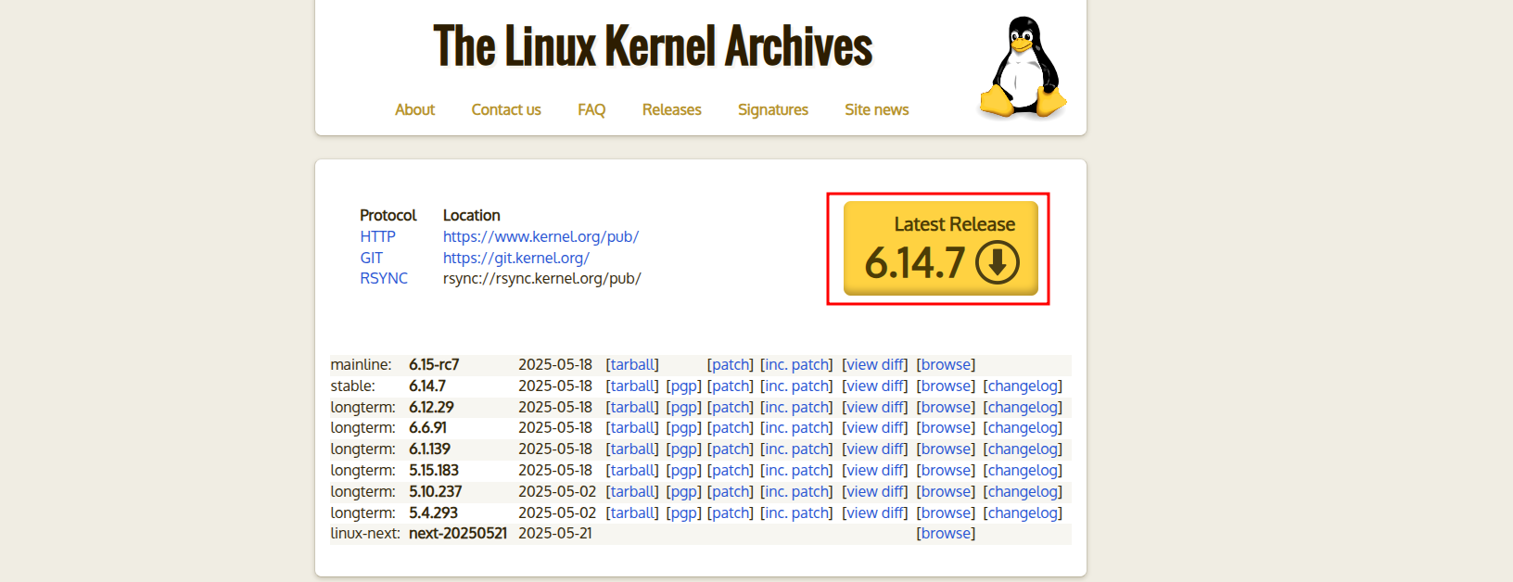Open the HTTP protocol link
This screenshot has width=1513, height=582.
pos(377,236)
